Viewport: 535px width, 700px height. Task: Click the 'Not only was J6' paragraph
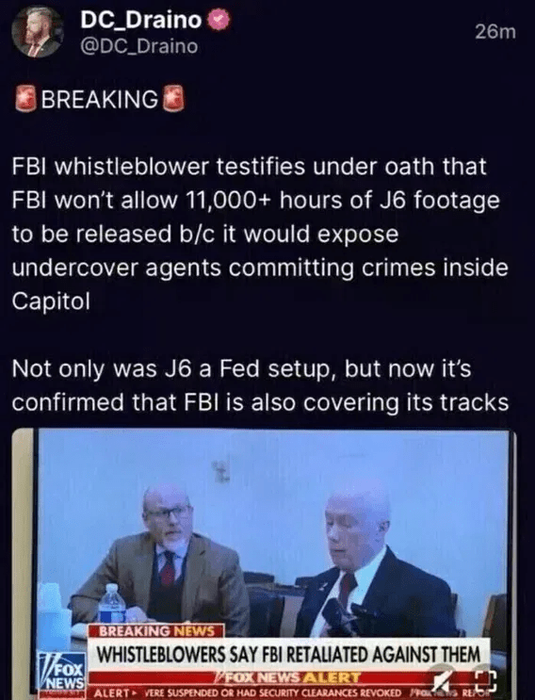[261, 385]
